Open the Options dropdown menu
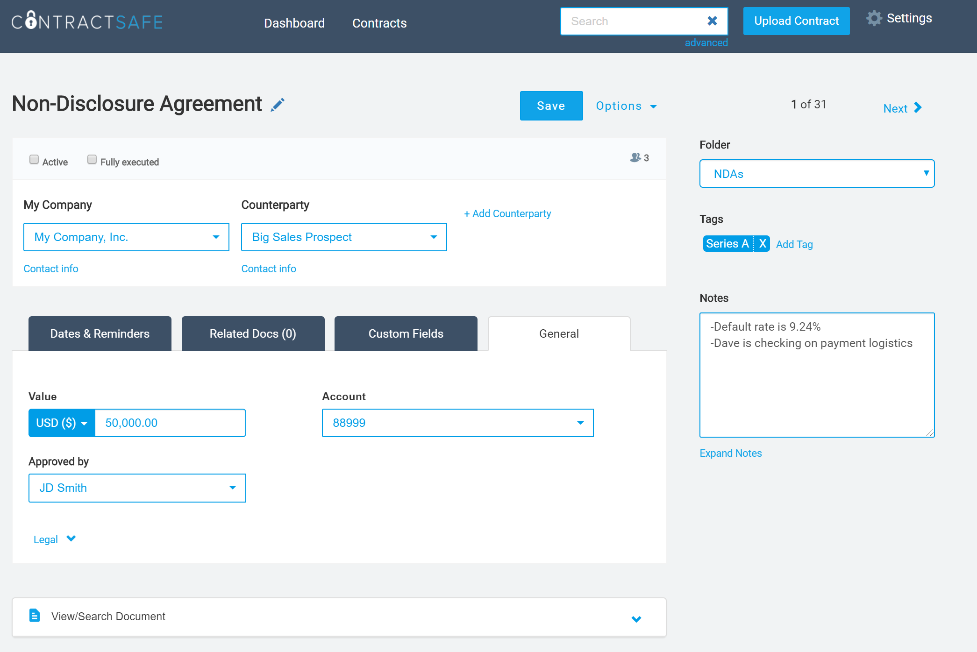 (627, 106)
